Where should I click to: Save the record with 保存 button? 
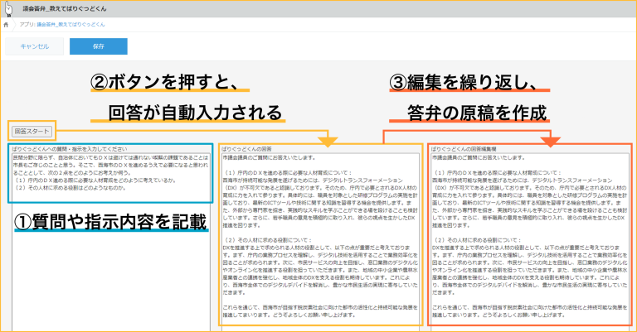(x=99, y=46)
